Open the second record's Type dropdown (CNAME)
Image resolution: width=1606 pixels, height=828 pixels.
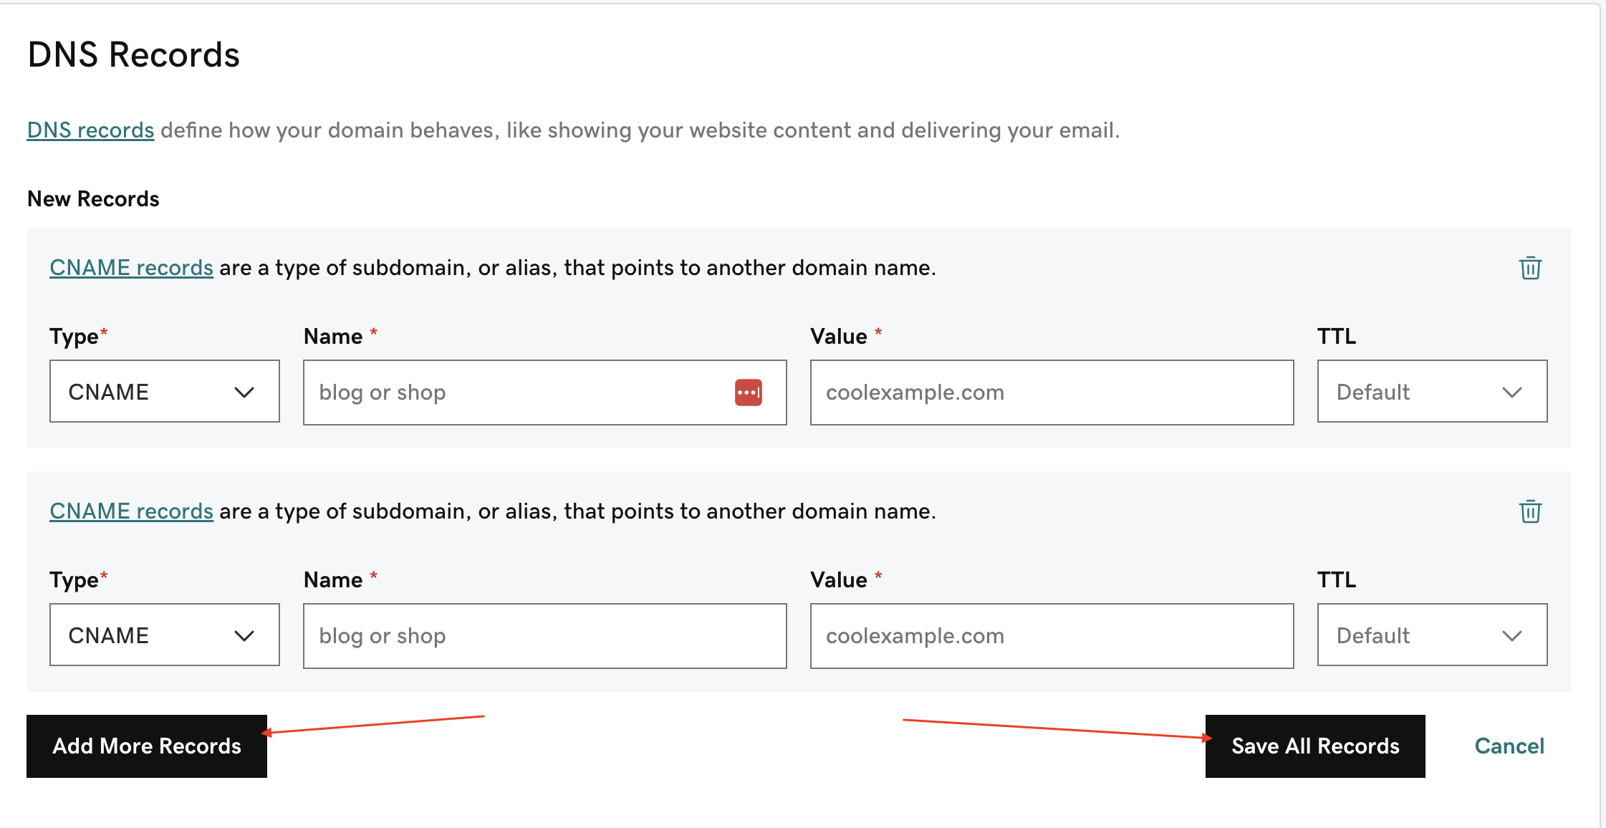pyautogui.click(x=164, y=635)
